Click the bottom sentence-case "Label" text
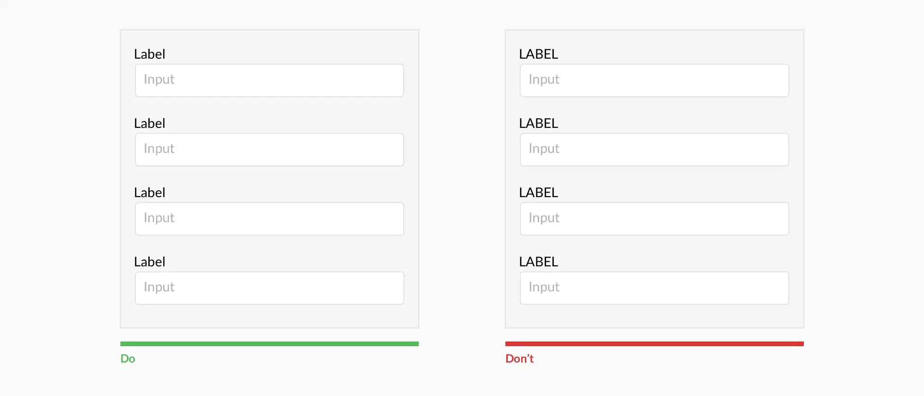 pos(150,262)
